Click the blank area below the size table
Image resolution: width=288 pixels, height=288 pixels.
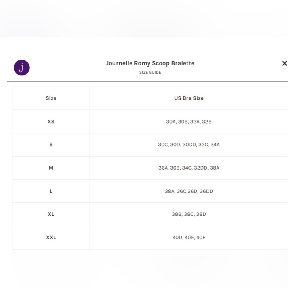pos(144,268)
